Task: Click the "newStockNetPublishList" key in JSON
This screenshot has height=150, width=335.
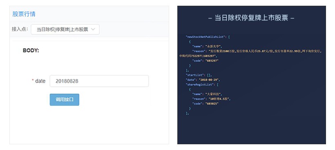Action: (x=206, y=37)
